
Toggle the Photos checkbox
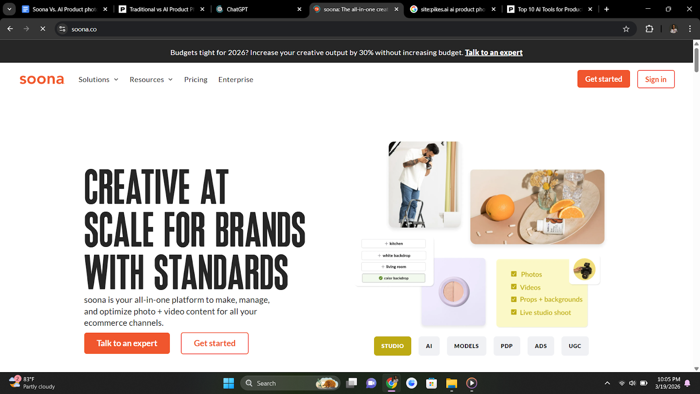click(514, 274)
